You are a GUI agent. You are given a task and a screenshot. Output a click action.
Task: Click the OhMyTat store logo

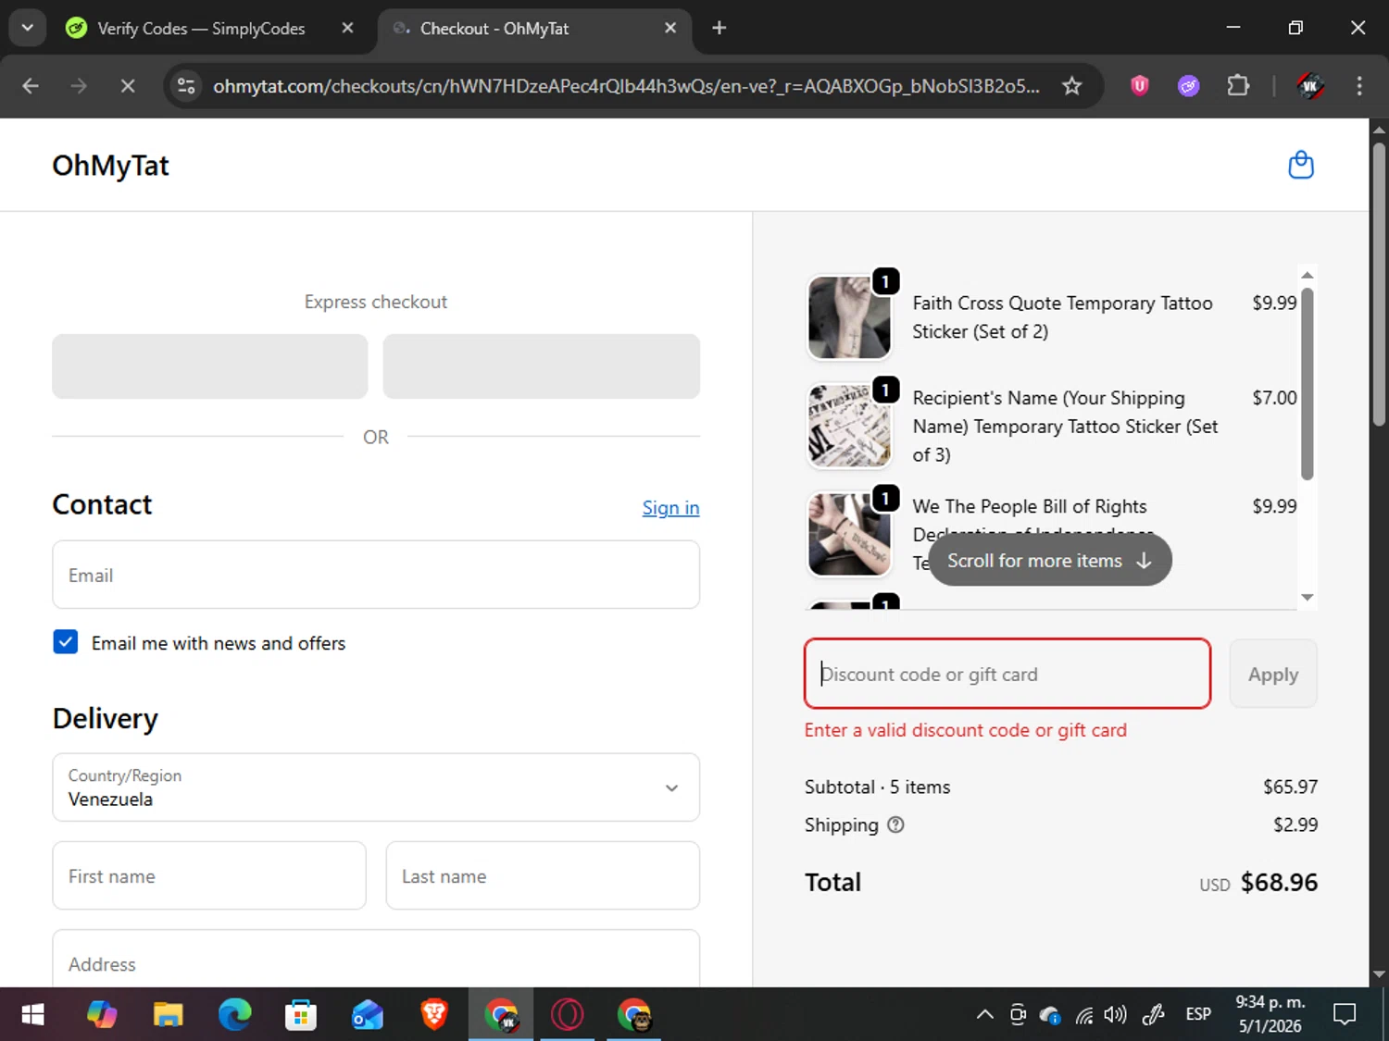point(110,166)
